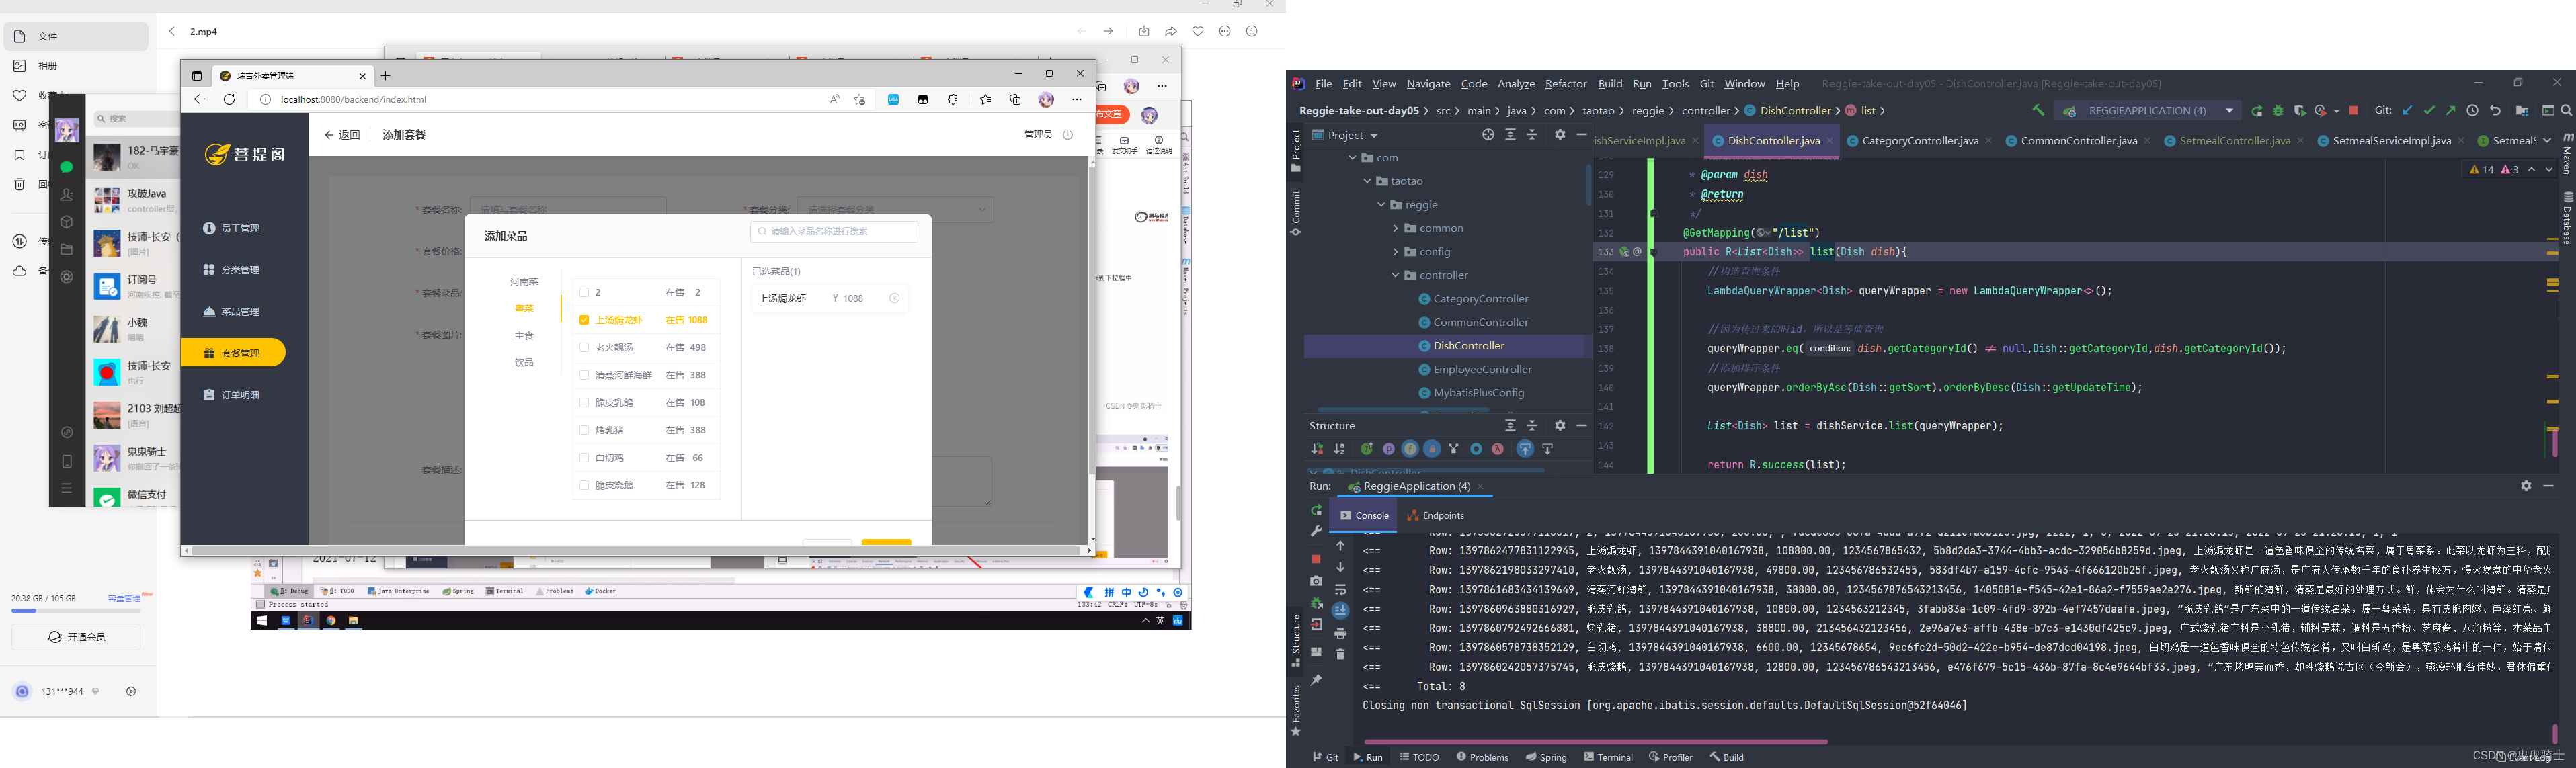This screenshot has height=768, width=2576.
Task: Collapse the taotao folder node
Action: (x=1367, y=181)
